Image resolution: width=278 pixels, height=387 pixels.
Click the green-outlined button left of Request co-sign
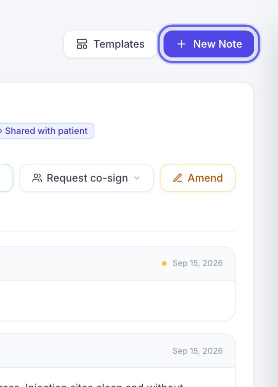tap(6, 178)
